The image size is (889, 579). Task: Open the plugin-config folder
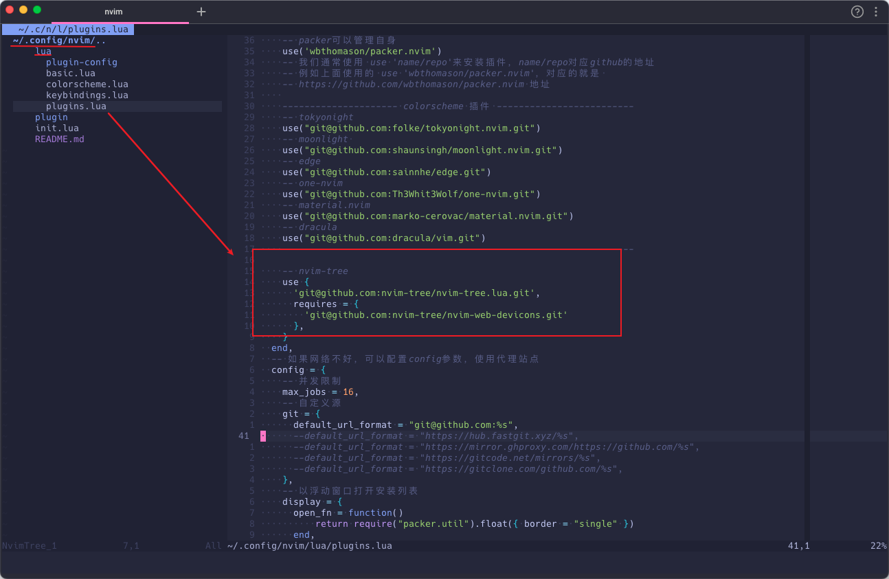[x=82, y=63]
